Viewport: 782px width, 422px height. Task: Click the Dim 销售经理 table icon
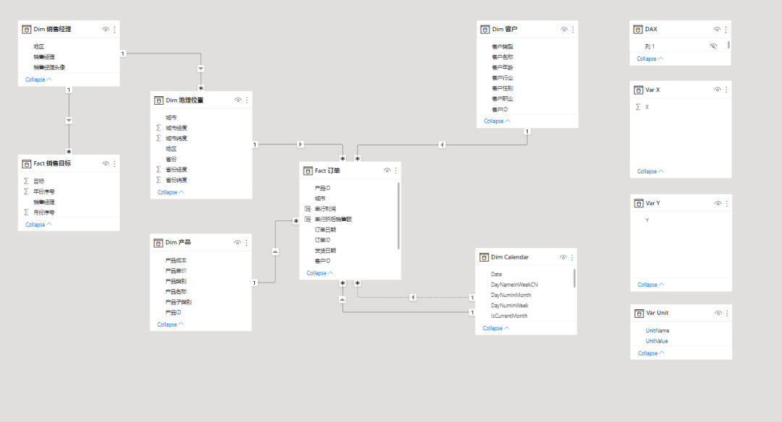(27, 30)
